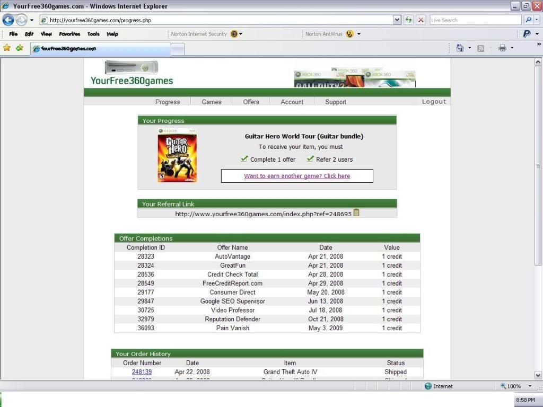Screen dimensions: 543x407
Task: Click the Logout link
Action: click(x=434, y=101)
